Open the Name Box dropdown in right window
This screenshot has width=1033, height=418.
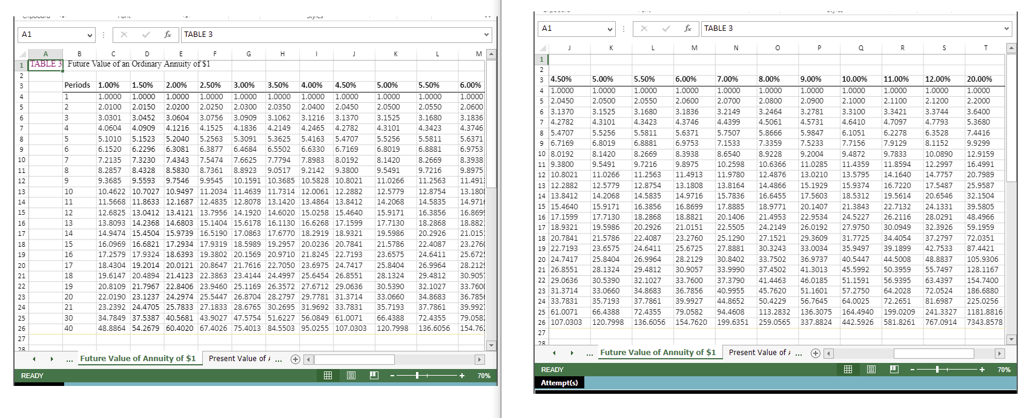tap(610, 28)
